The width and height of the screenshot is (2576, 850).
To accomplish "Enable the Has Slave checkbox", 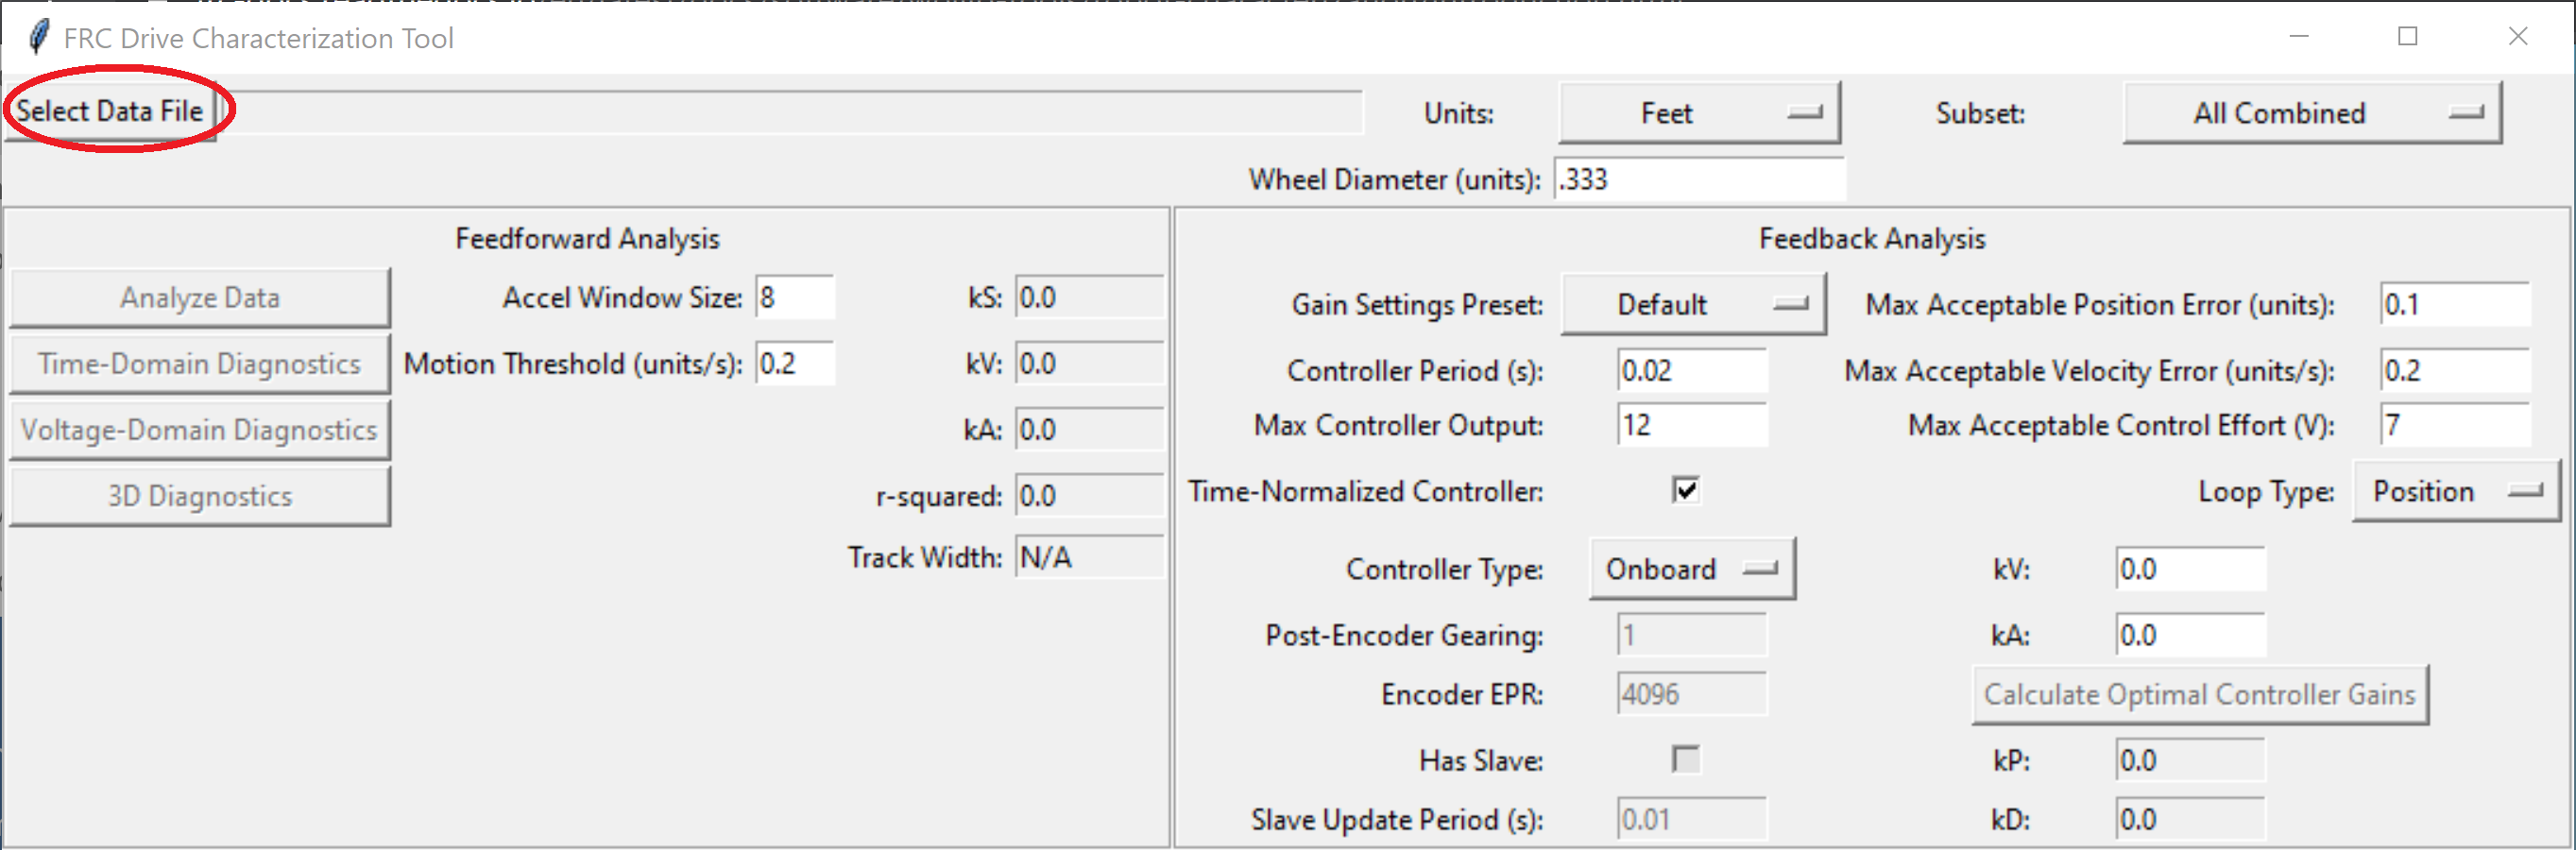I will coord(1686,760).
